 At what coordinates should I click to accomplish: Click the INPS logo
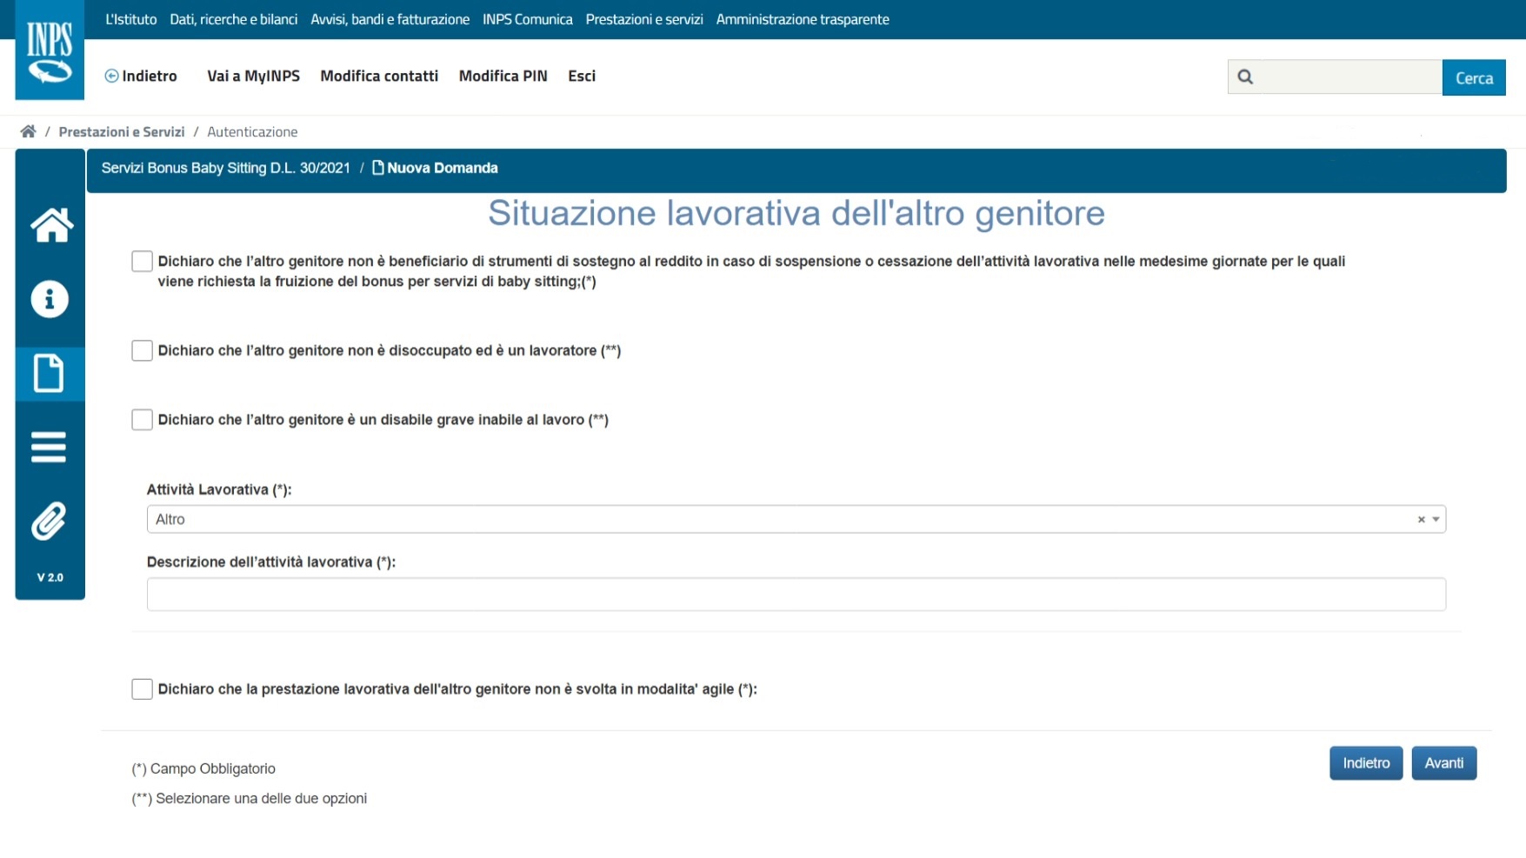pyautogui.click(x=50, y=50)
